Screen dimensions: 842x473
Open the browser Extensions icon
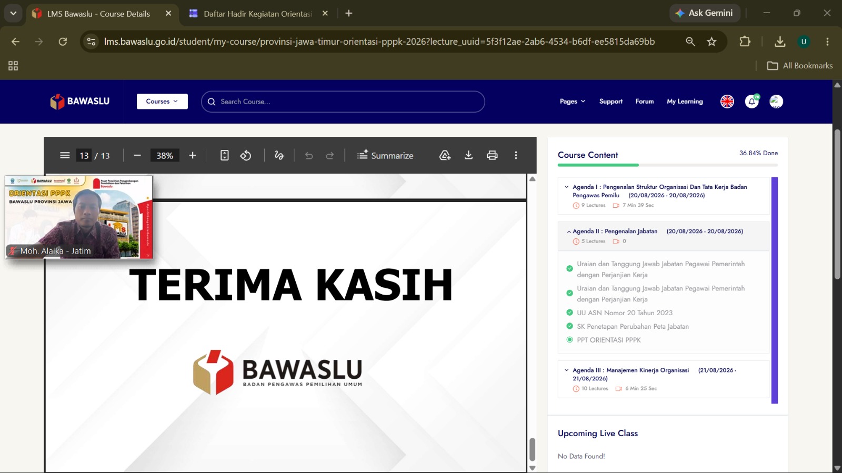coord(745,42)
